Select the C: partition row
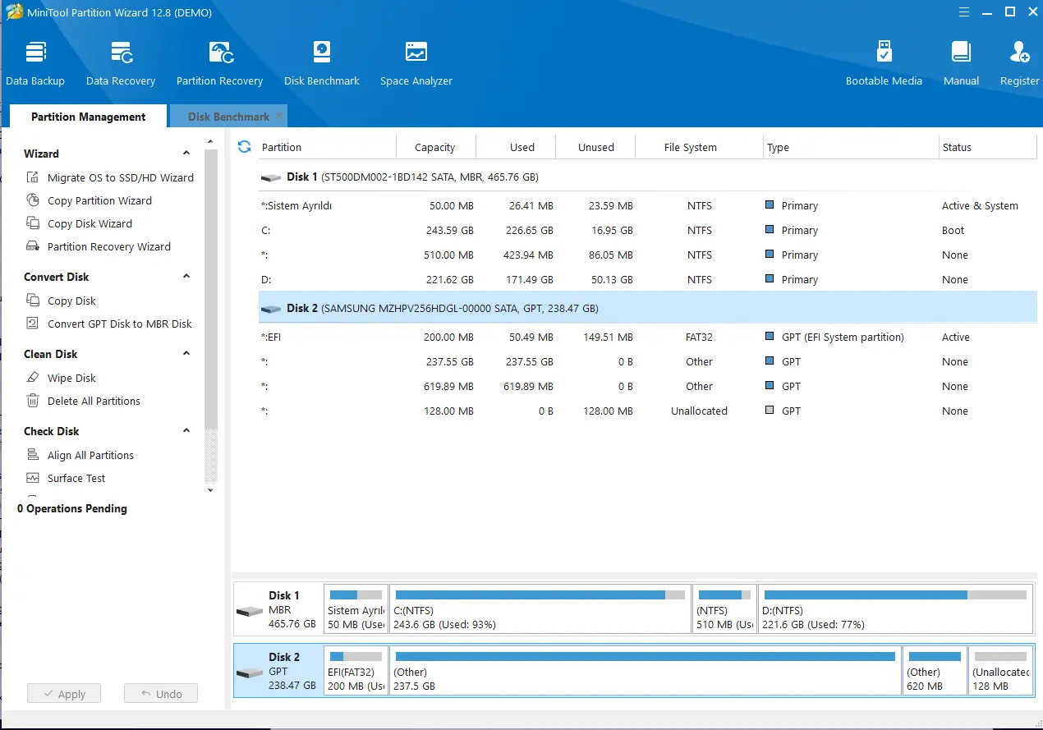The image size is (1043, 730). click(x=647, y=230)
